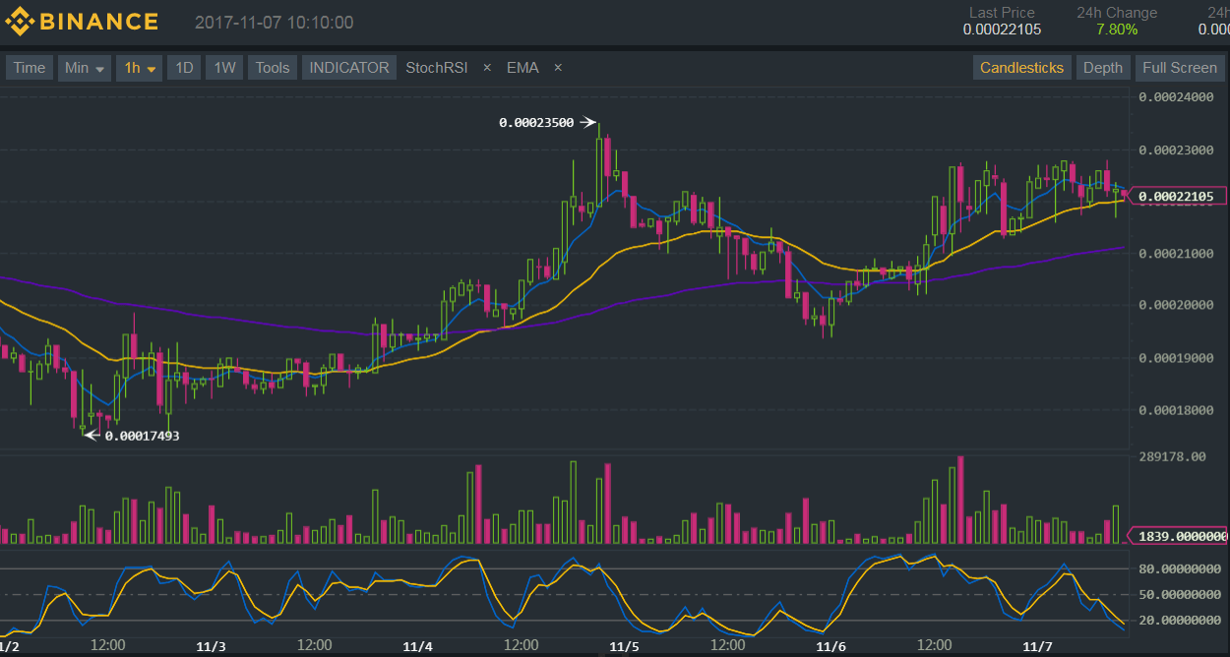Open the 1h interval dropdown
This screenshot has width=1230, height=657.
(139, 68)
